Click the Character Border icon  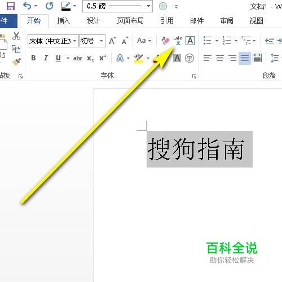point(190,41)
